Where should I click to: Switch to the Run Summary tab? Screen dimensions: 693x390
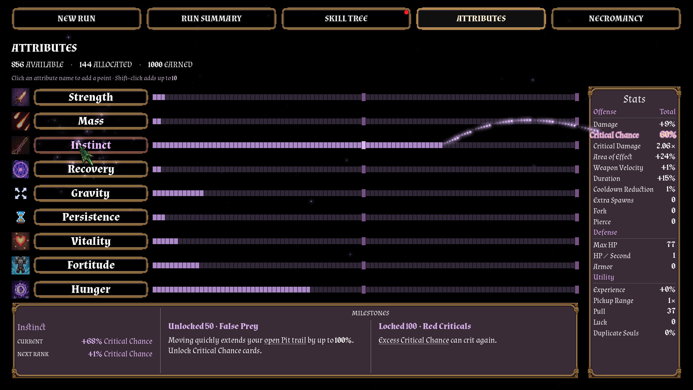click(x=212, y=19)
